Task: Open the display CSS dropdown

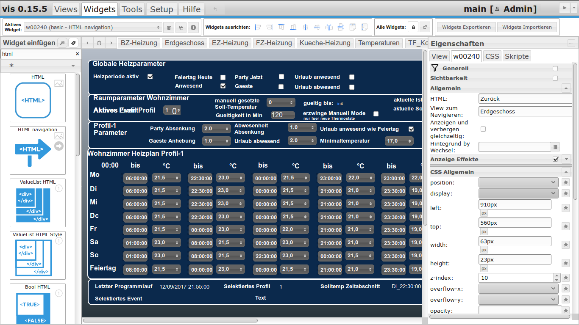Action: [519, 193]
